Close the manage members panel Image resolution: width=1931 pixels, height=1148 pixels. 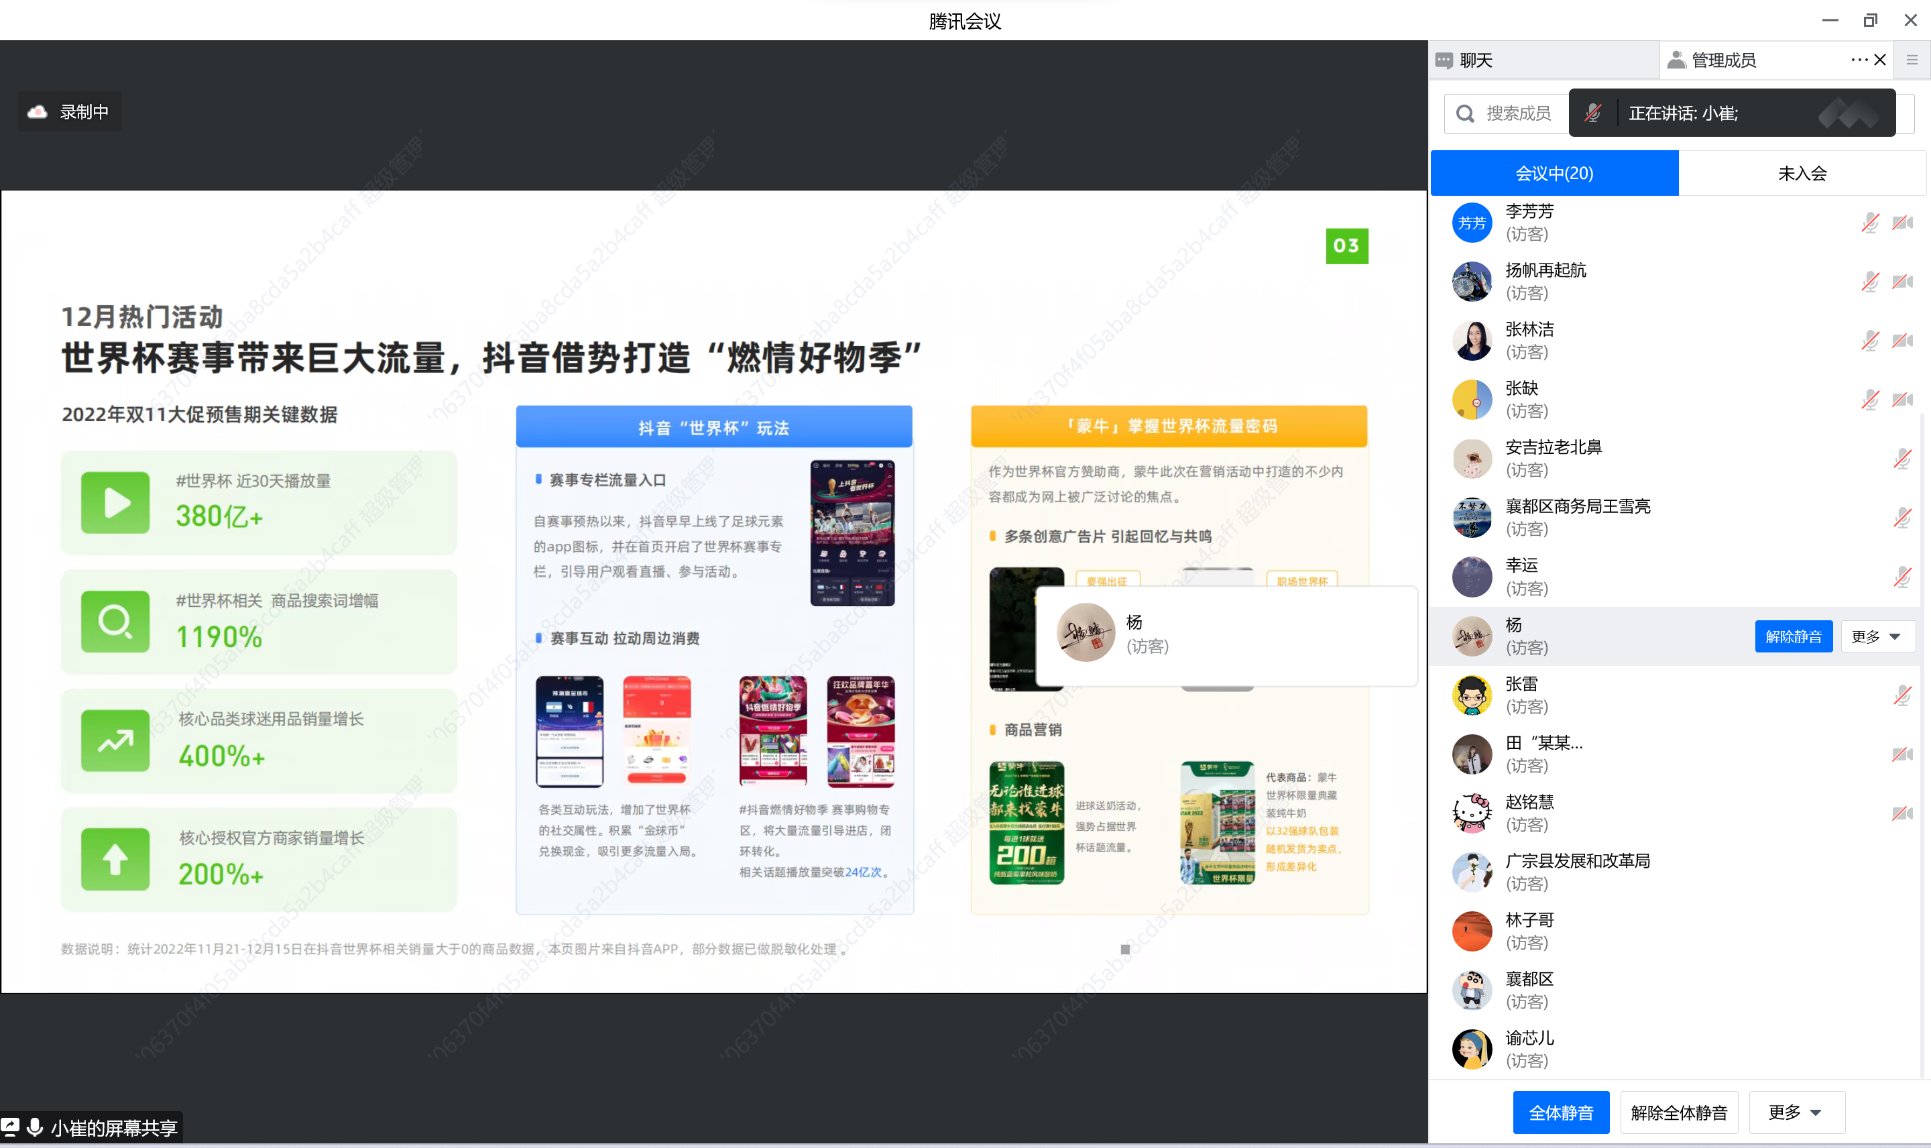[x=1880, y=60]
